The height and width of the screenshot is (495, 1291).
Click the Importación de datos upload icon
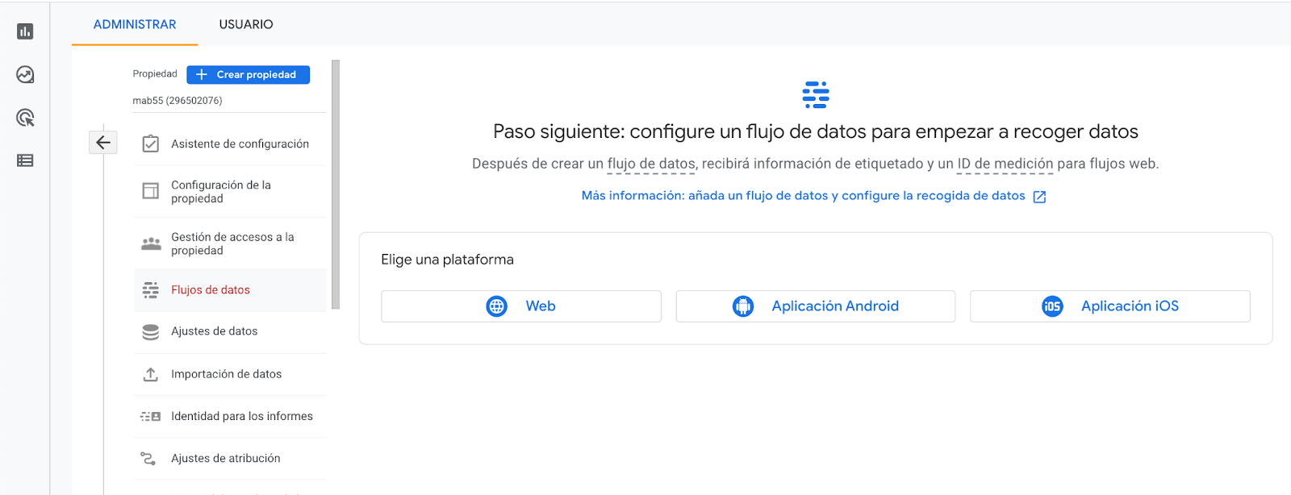(x=151, y=374)
